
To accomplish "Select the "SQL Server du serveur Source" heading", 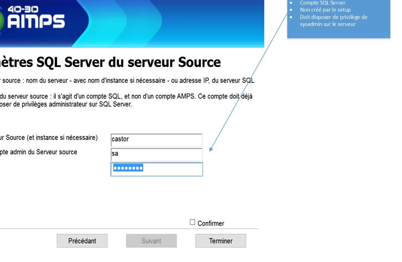I will tap(128, 62).
